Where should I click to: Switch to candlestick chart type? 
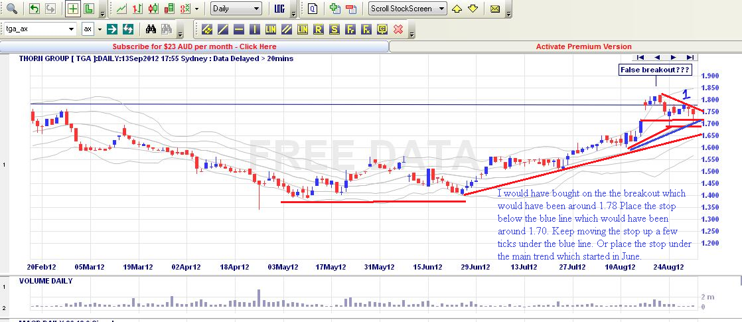click(153, 9)
